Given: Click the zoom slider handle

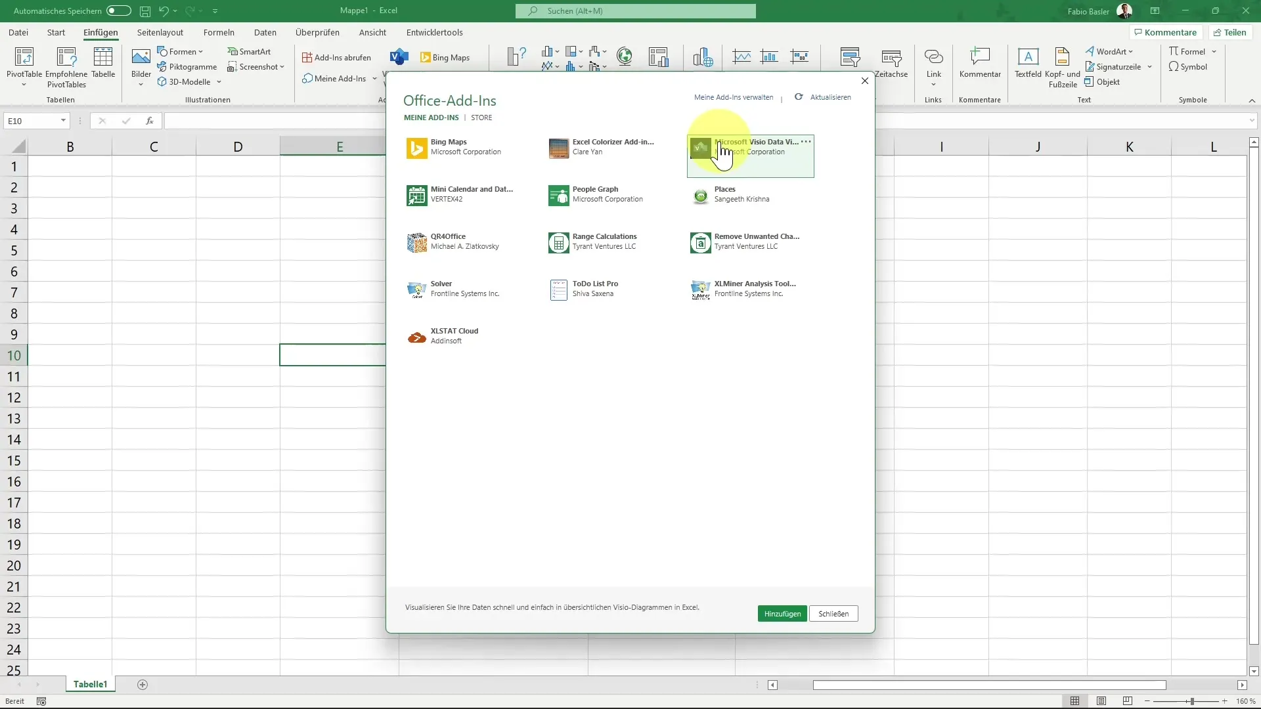Looking at the screenshot, I should point(1191,701).
